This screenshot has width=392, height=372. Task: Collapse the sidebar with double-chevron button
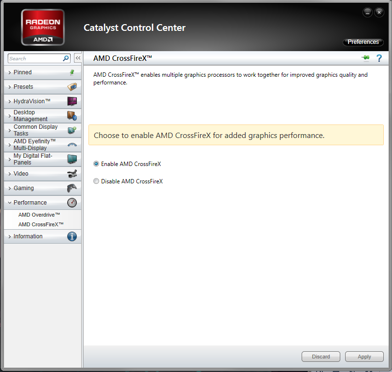click(x=78, y=58)
